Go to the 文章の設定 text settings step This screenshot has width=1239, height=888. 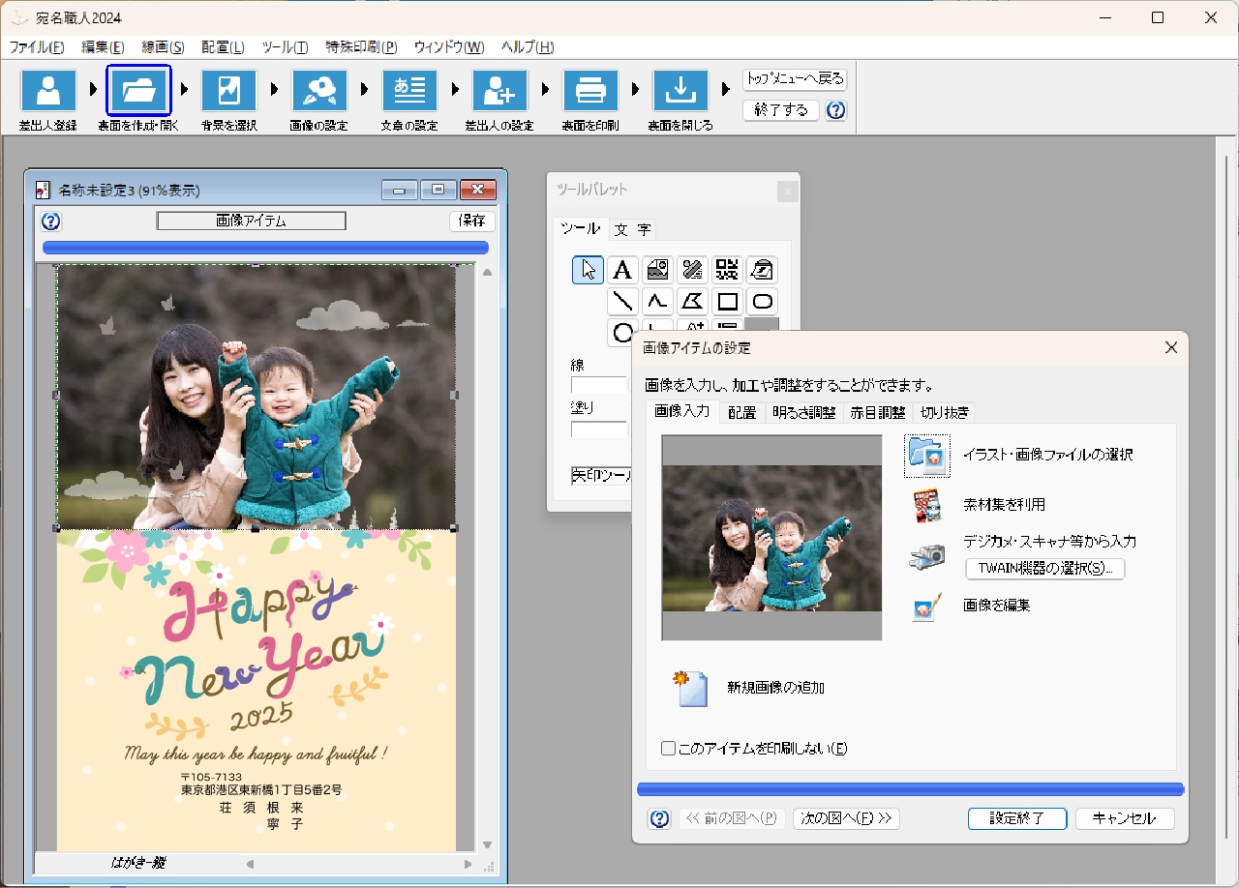coord(409,91)
